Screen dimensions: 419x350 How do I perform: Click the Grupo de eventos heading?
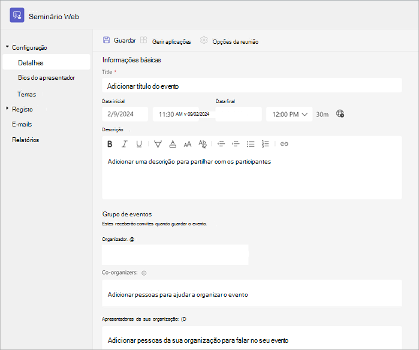pyautogui.click(x=127, y=215)
